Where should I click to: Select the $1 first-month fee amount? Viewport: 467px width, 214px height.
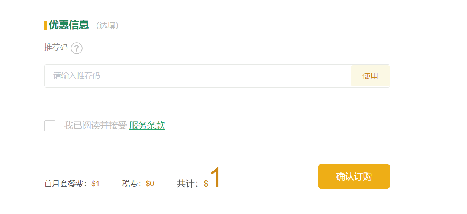[x=95, y=184]
